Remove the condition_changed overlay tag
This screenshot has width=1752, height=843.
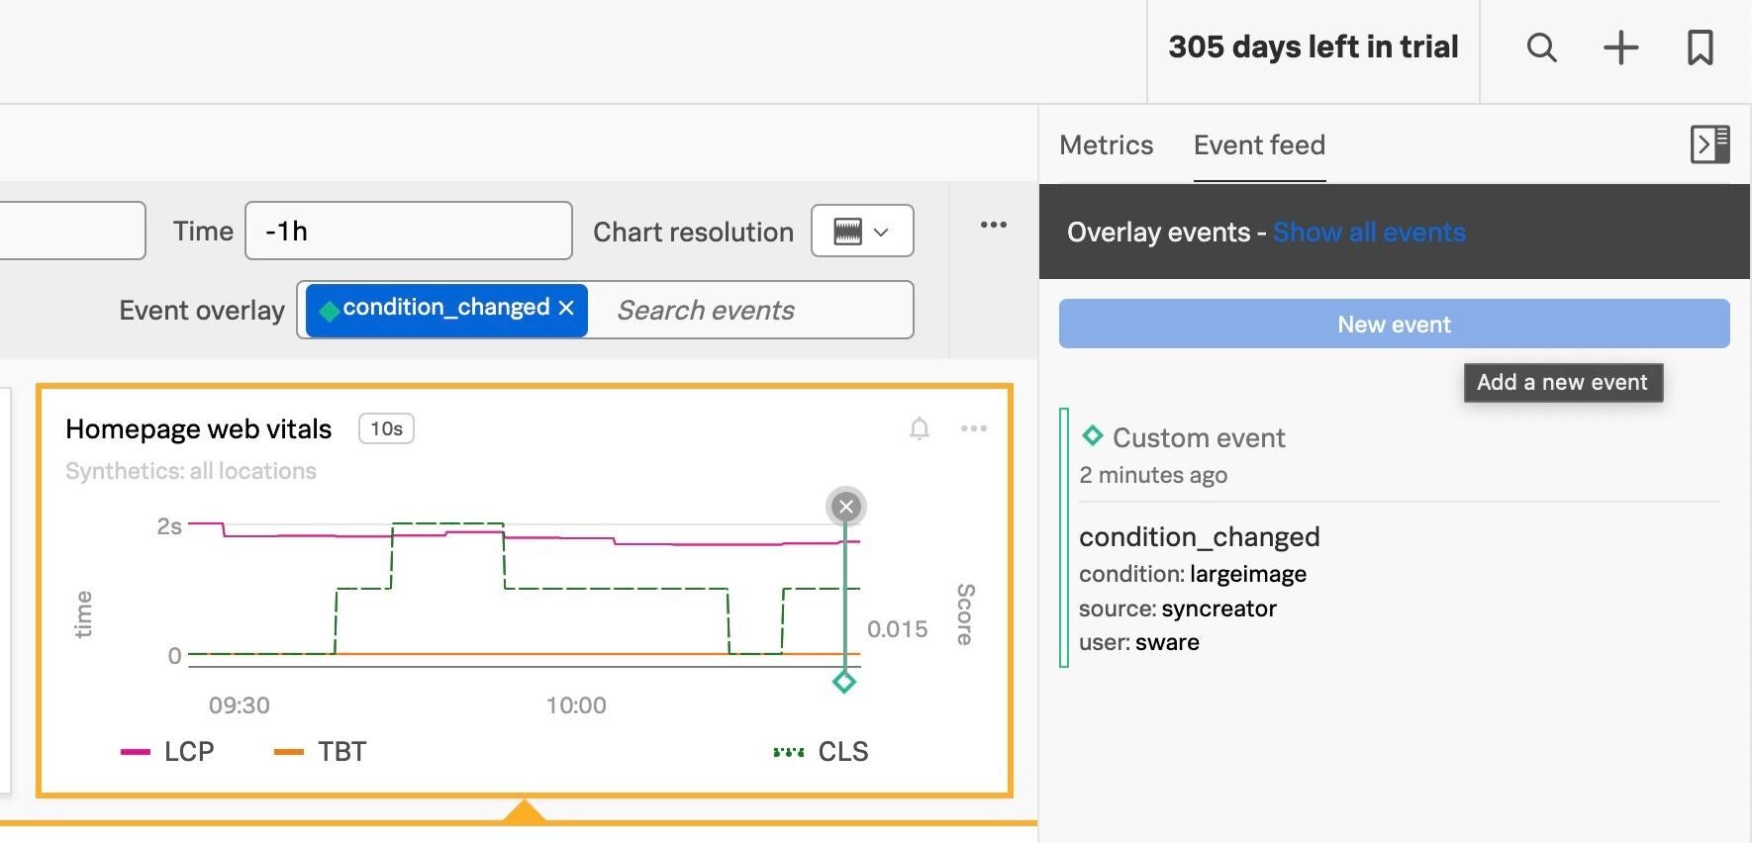click(566, 309)
